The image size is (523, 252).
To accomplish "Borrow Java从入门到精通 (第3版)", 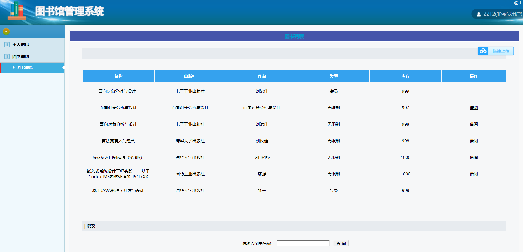I will [474, 157].
